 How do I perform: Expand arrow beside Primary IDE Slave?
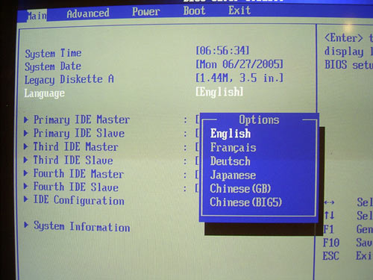[26, 133]
